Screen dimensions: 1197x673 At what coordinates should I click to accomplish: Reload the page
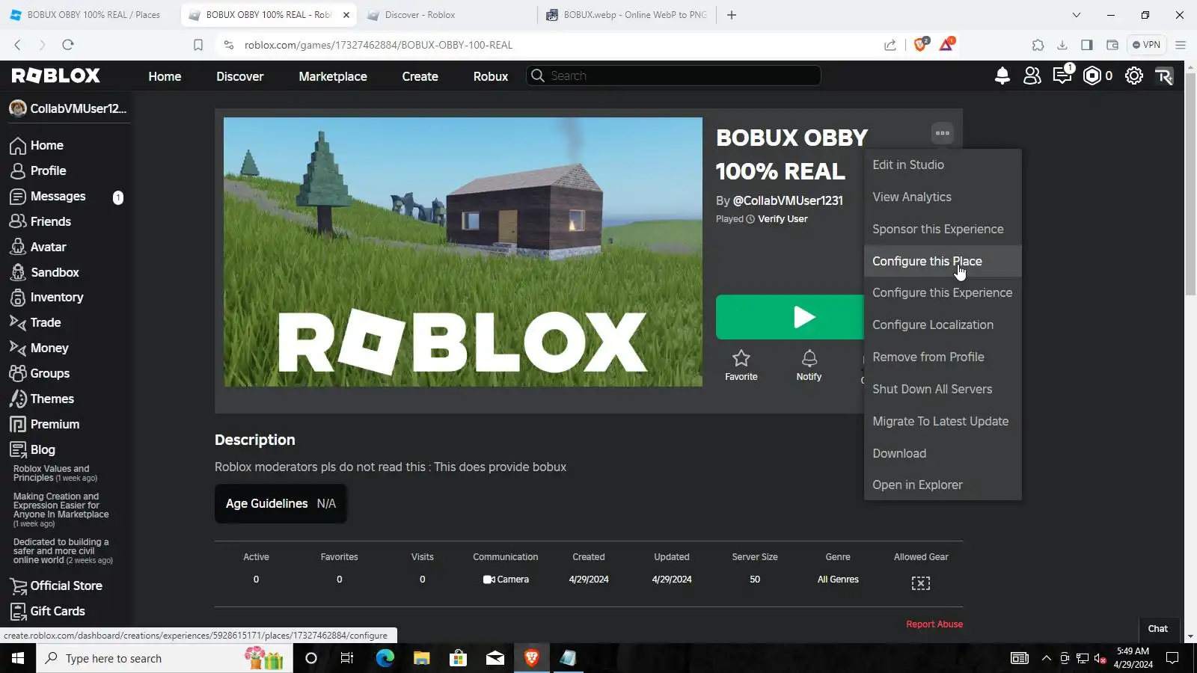(68, 45)
